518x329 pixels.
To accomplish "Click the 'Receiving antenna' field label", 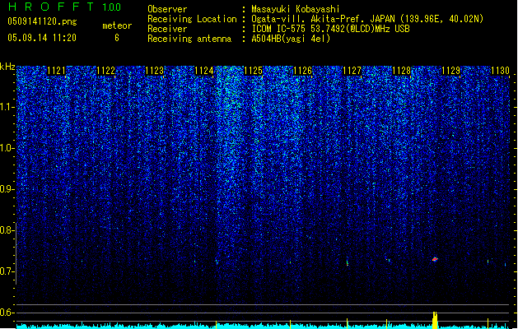I will [189, 39].
